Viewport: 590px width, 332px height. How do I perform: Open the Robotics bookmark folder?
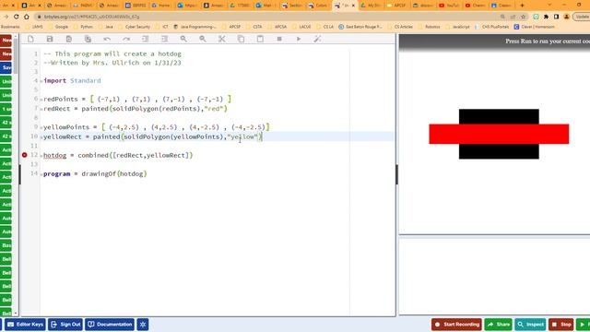pyautogui.click(x=430, y=27)
